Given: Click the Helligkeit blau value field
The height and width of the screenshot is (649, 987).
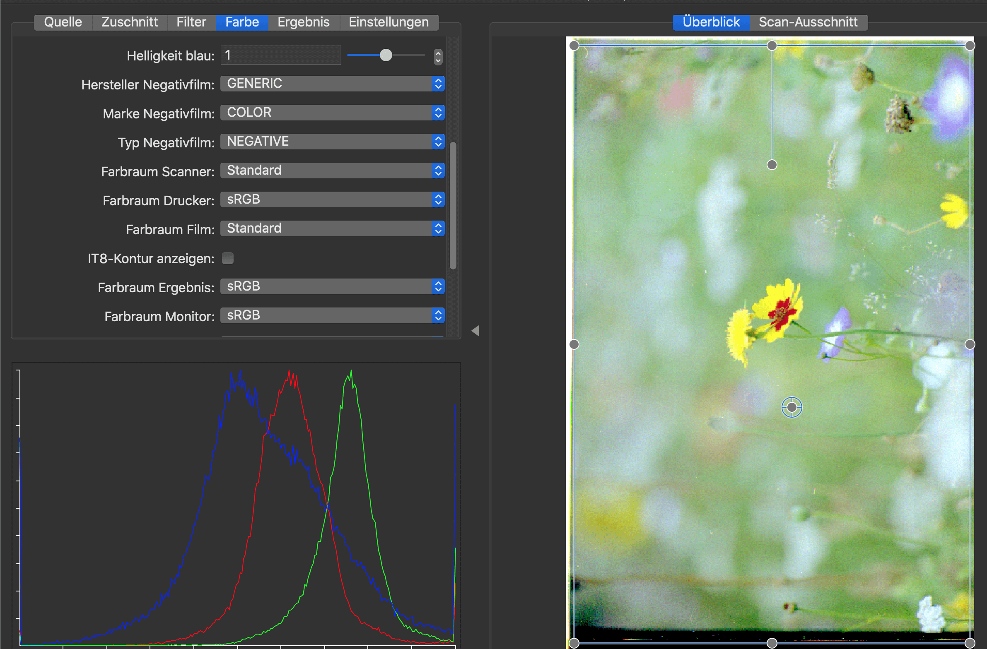Looking at the screenshot, I should 280,55.
